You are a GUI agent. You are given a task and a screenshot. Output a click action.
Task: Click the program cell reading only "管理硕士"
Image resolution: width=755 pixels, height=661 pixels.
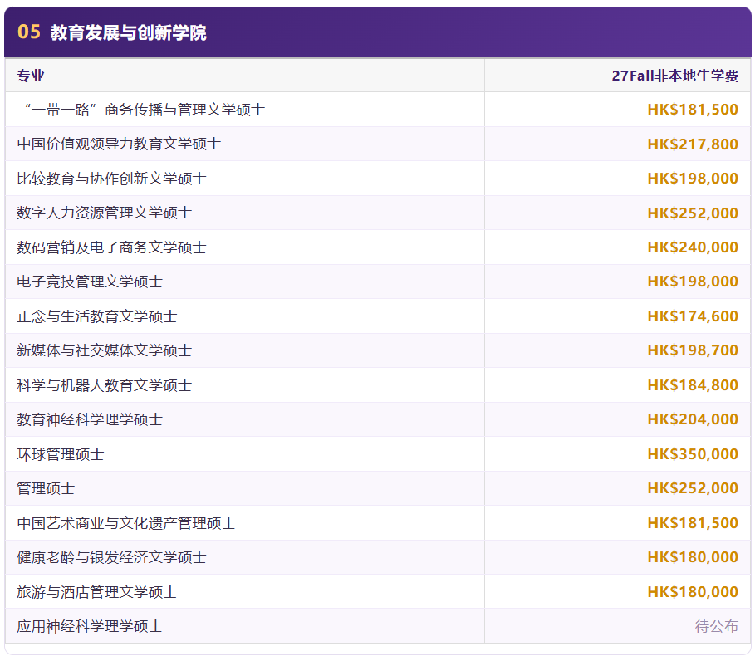pyautogui.click(x=46, y=488)
